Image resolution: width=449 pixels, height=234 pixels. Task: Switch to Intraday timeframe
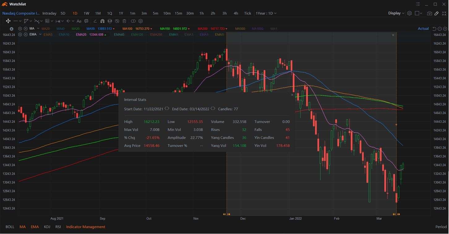pyautogui.click(x=49, y=13)
